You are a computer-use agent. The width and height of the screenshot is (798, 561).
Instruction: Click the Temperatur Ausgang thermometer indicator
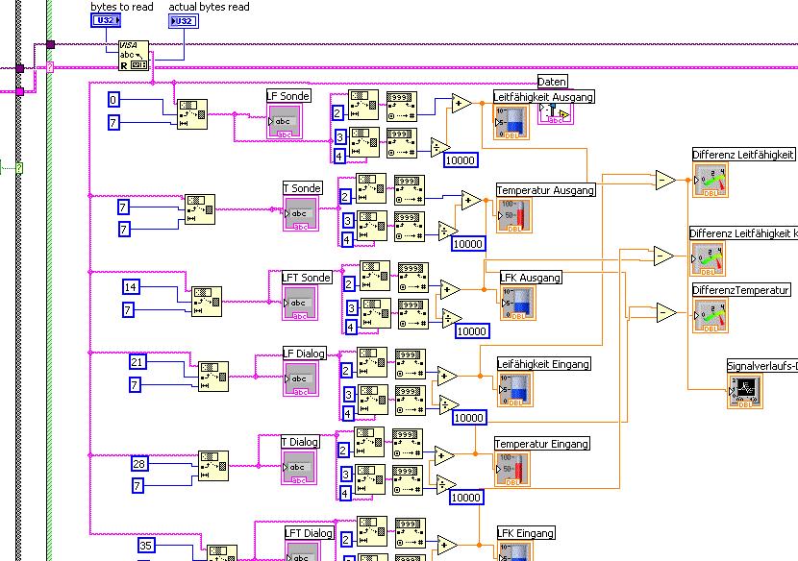point(514,215)
